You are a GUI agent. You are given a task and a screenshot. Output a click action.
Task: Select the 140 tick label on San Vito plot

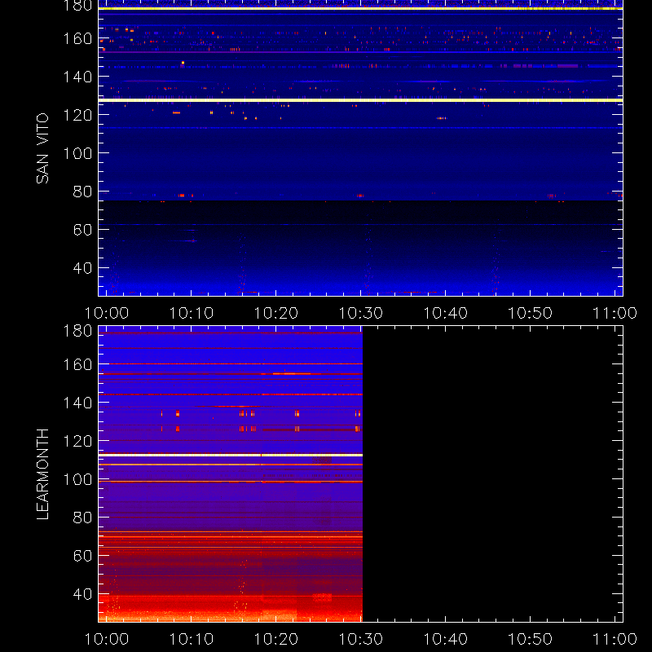tap(77, 77)
